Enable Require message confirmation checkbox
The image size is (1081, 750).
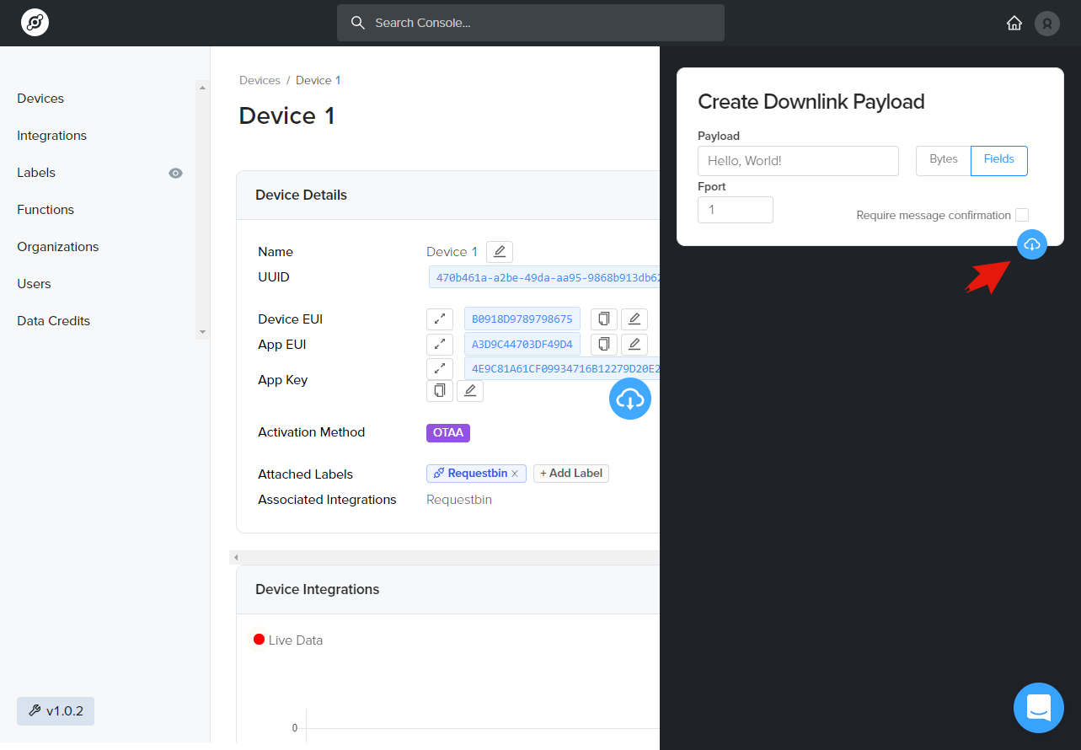click(x=1021, y=215)
